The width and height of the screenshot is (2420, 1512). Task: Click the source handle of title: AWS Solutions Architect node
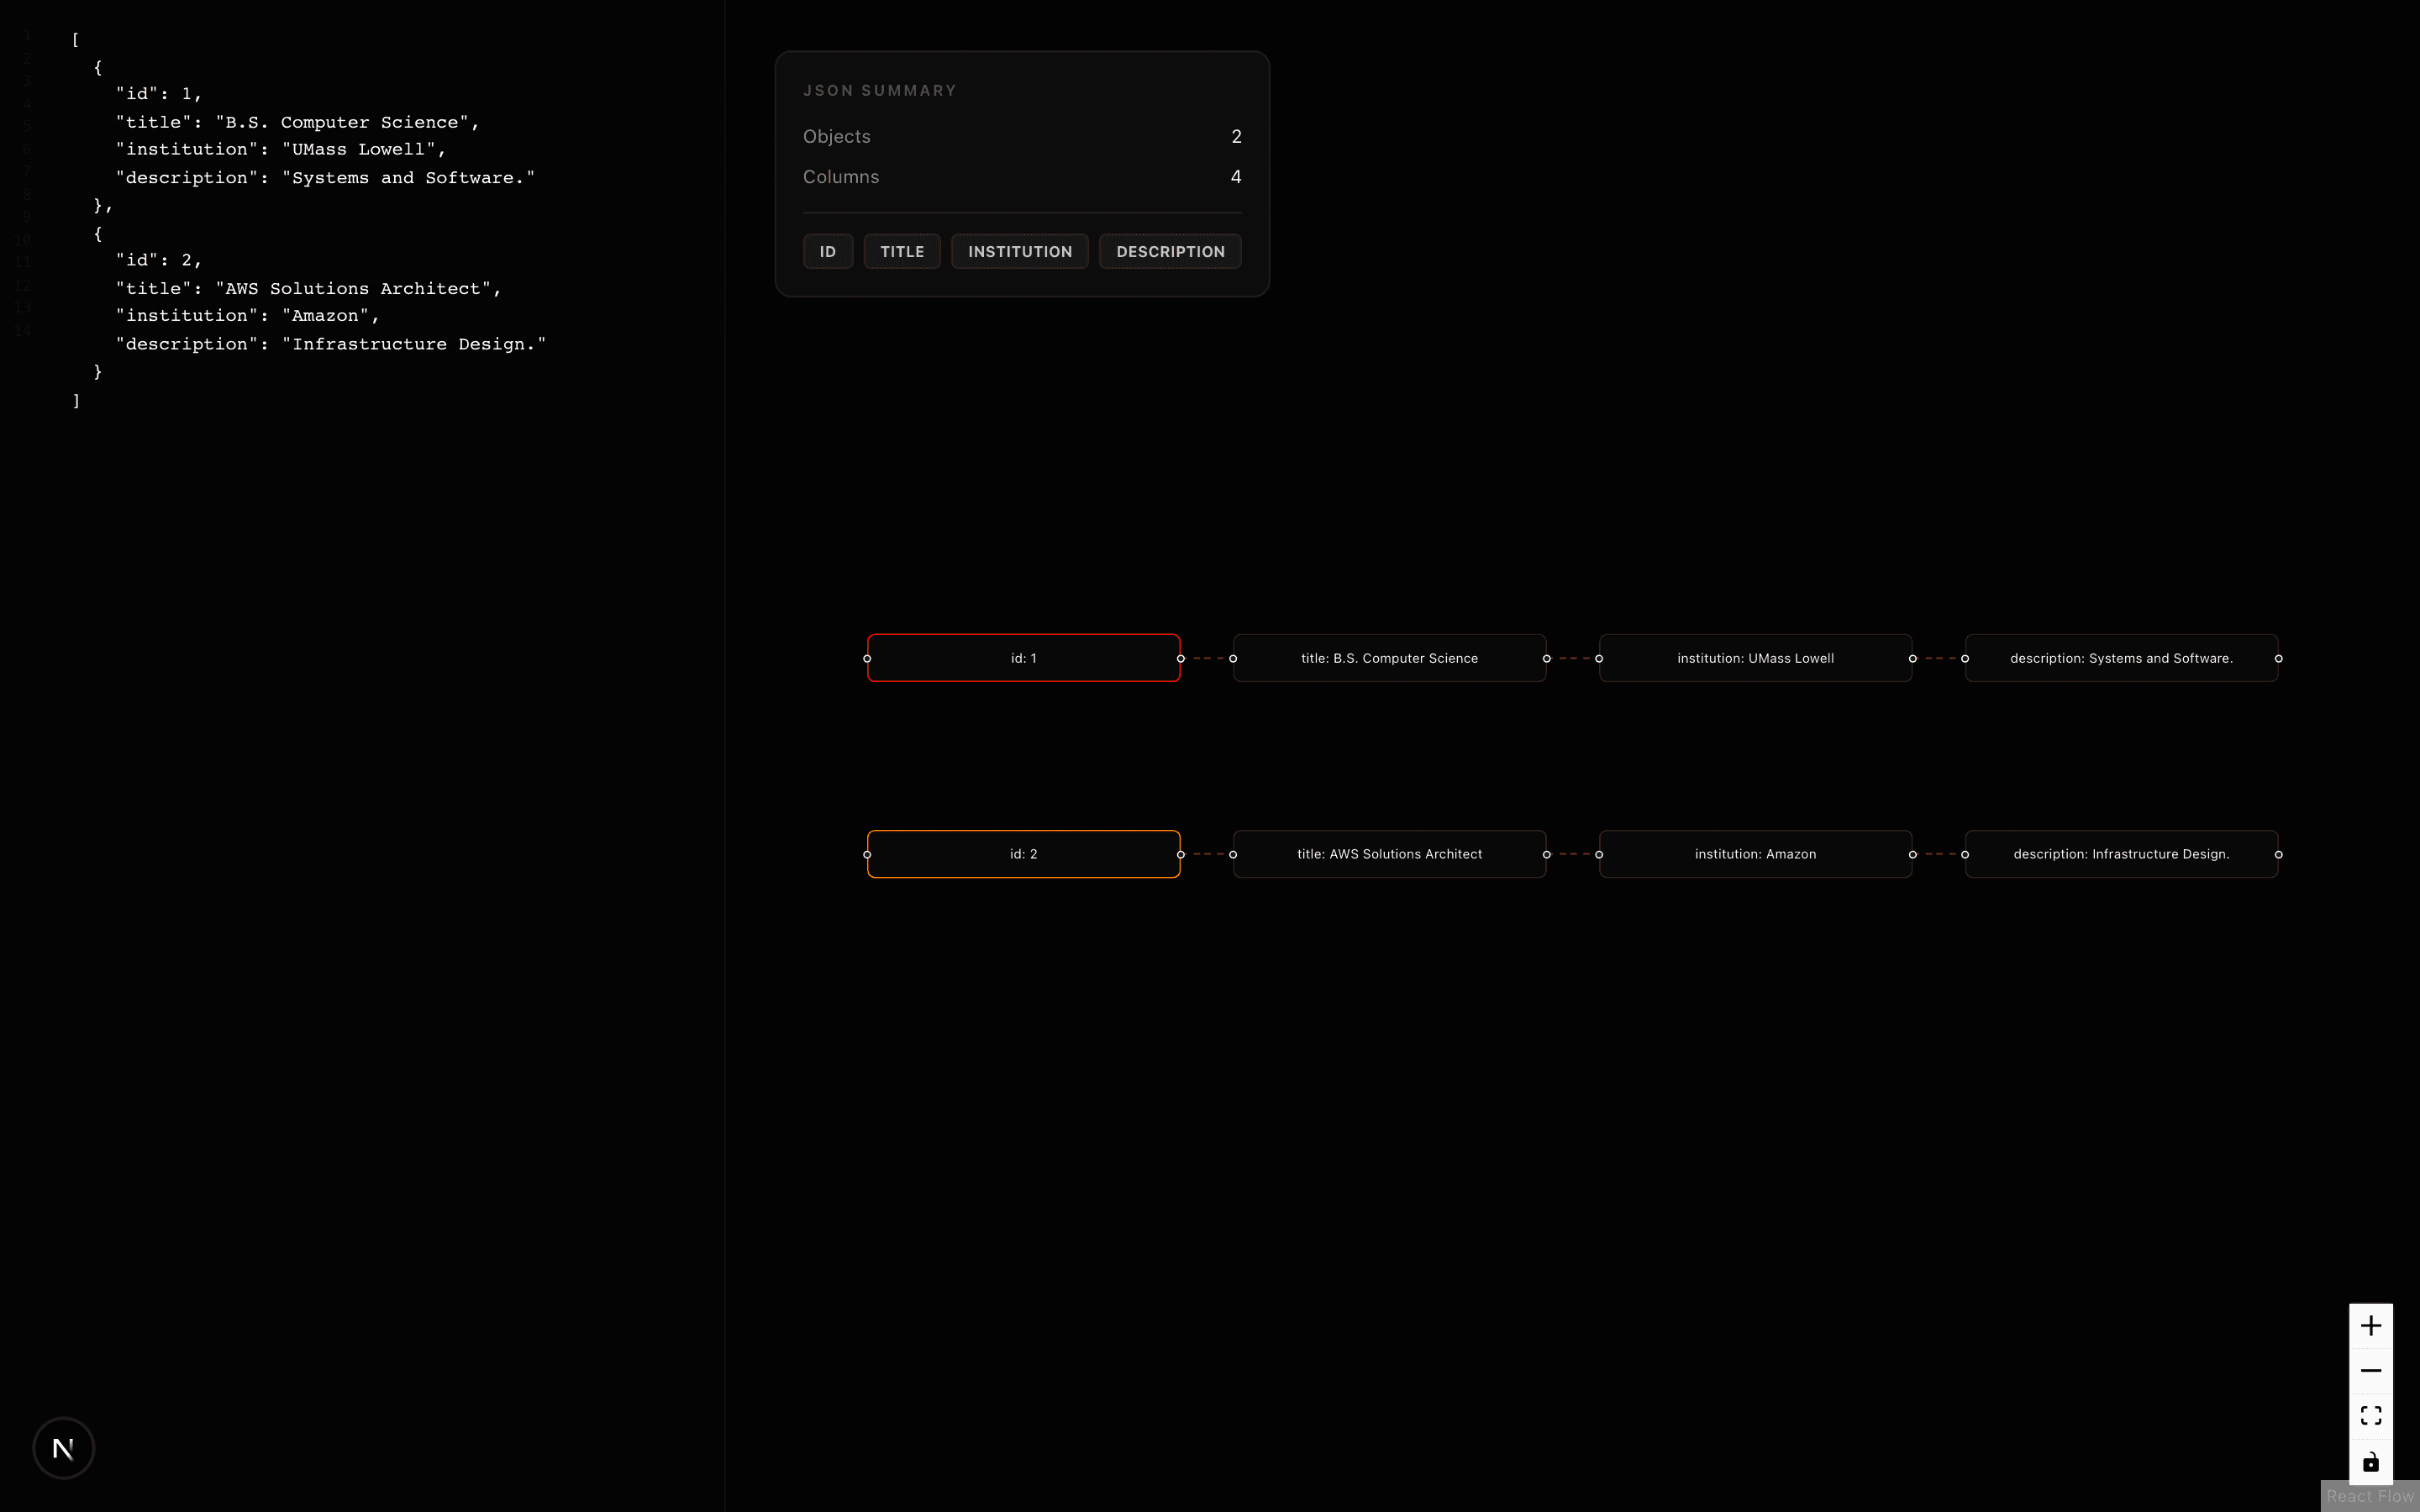pyautogui.click(x=1546, y=854)
